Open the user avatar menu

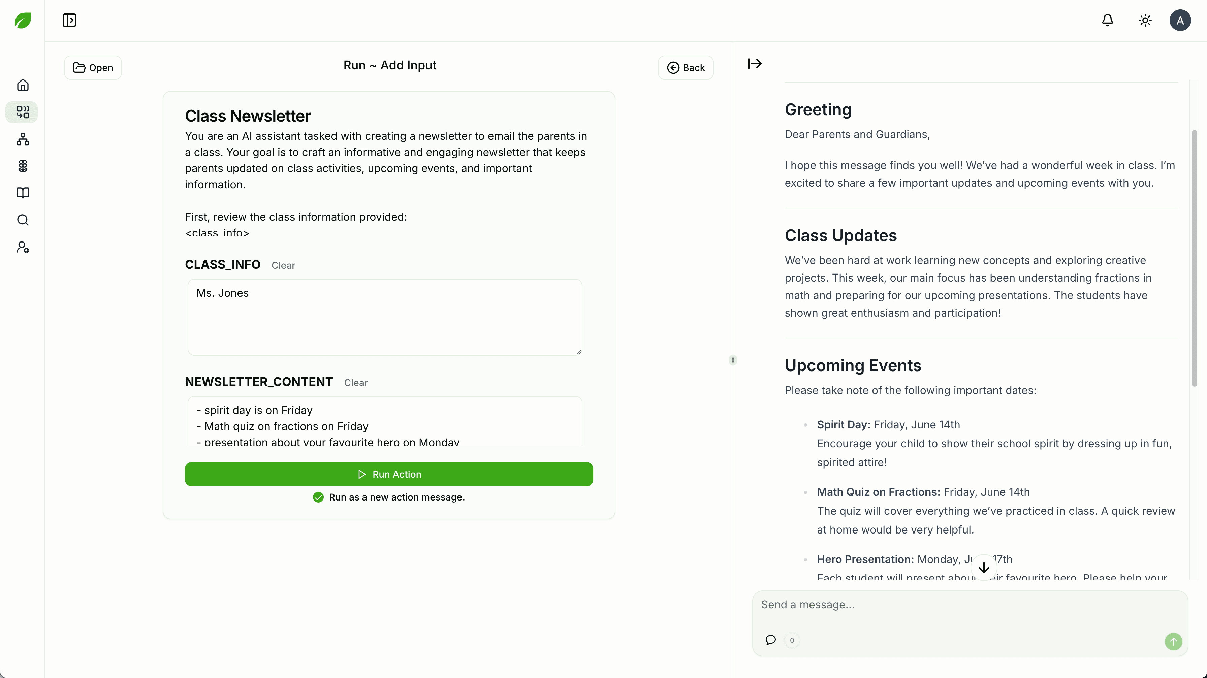(x=1180, y=20)
